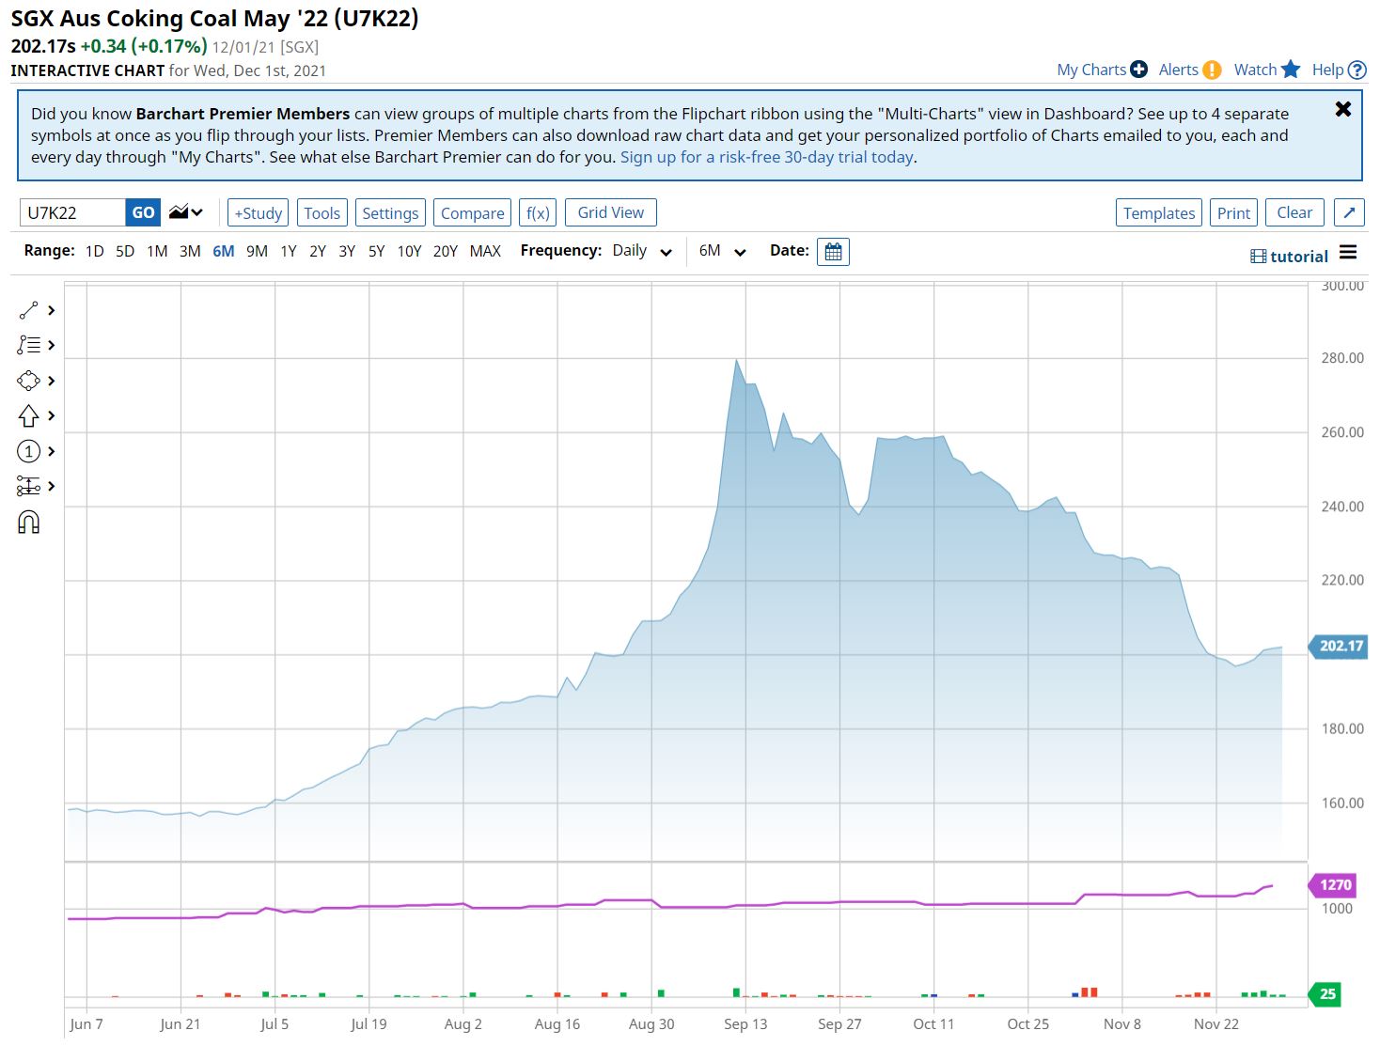
Task: Open the chart type dropdown
Action: click(186, 212)
